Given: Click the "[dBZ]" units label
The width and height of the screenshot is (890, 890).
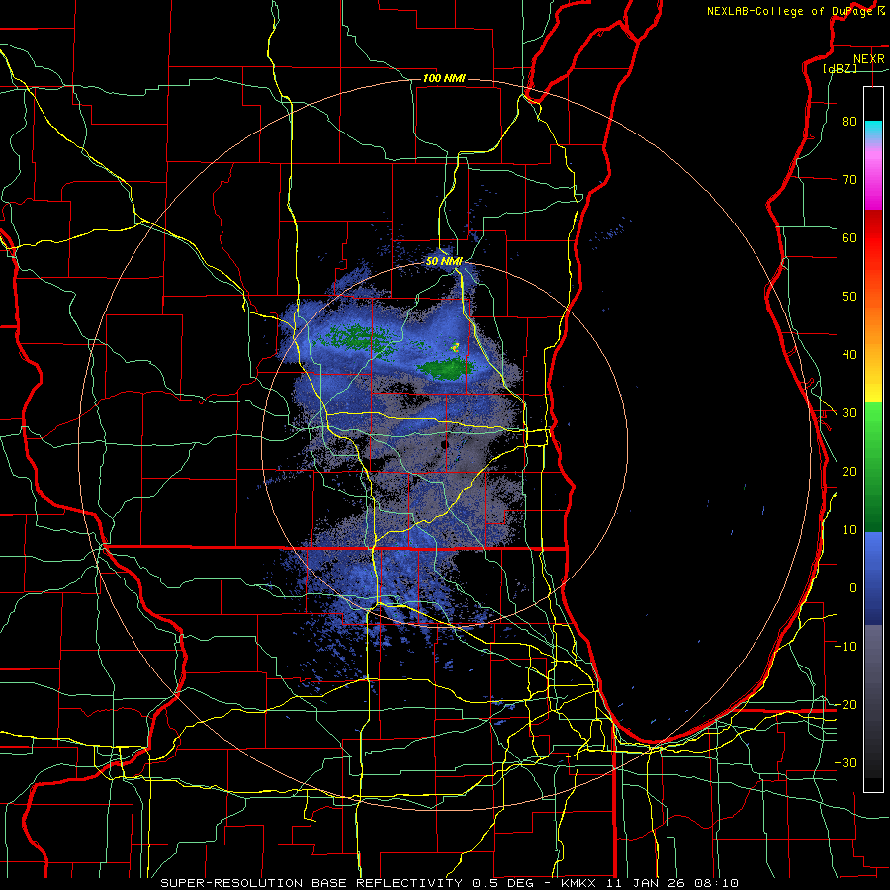Looking at the screenshot, I should point(840,68).
